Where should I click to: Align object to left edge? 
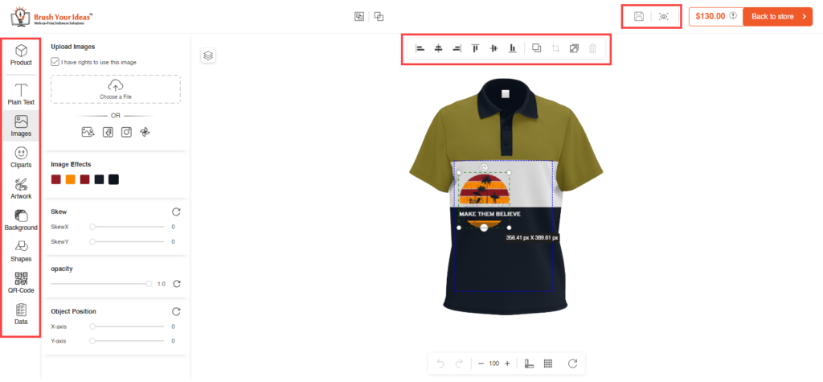(x=420, y=48)
